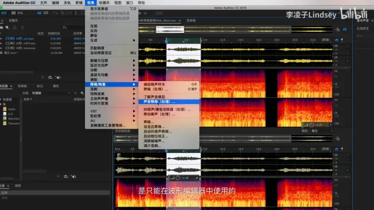Screen dimensions: 374x210
Task: Click the highlighted selection in overview navigator
Action: click(170, 29)
